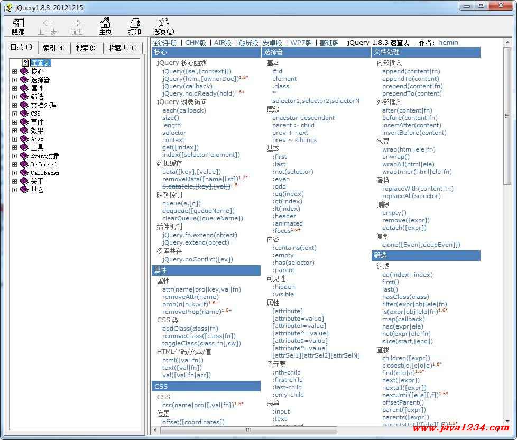Switch to the 索引(N) tab
The height and width of the screenshot is (440, 517).
54,48
